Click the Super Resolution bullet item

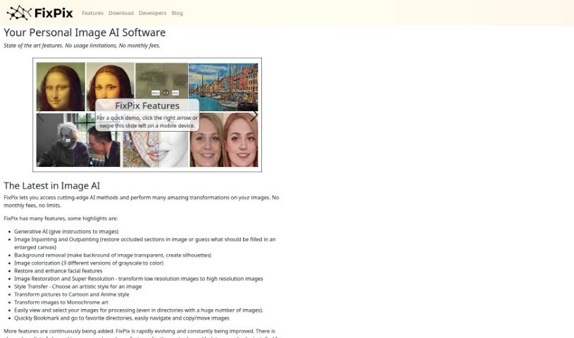point(138,279)
